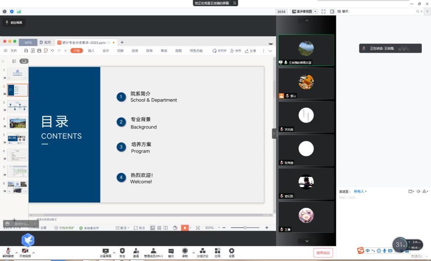Click the Share Screen (共享屏幕) icon
Viewport: 431px width, 261px height.
pos(106,252)
